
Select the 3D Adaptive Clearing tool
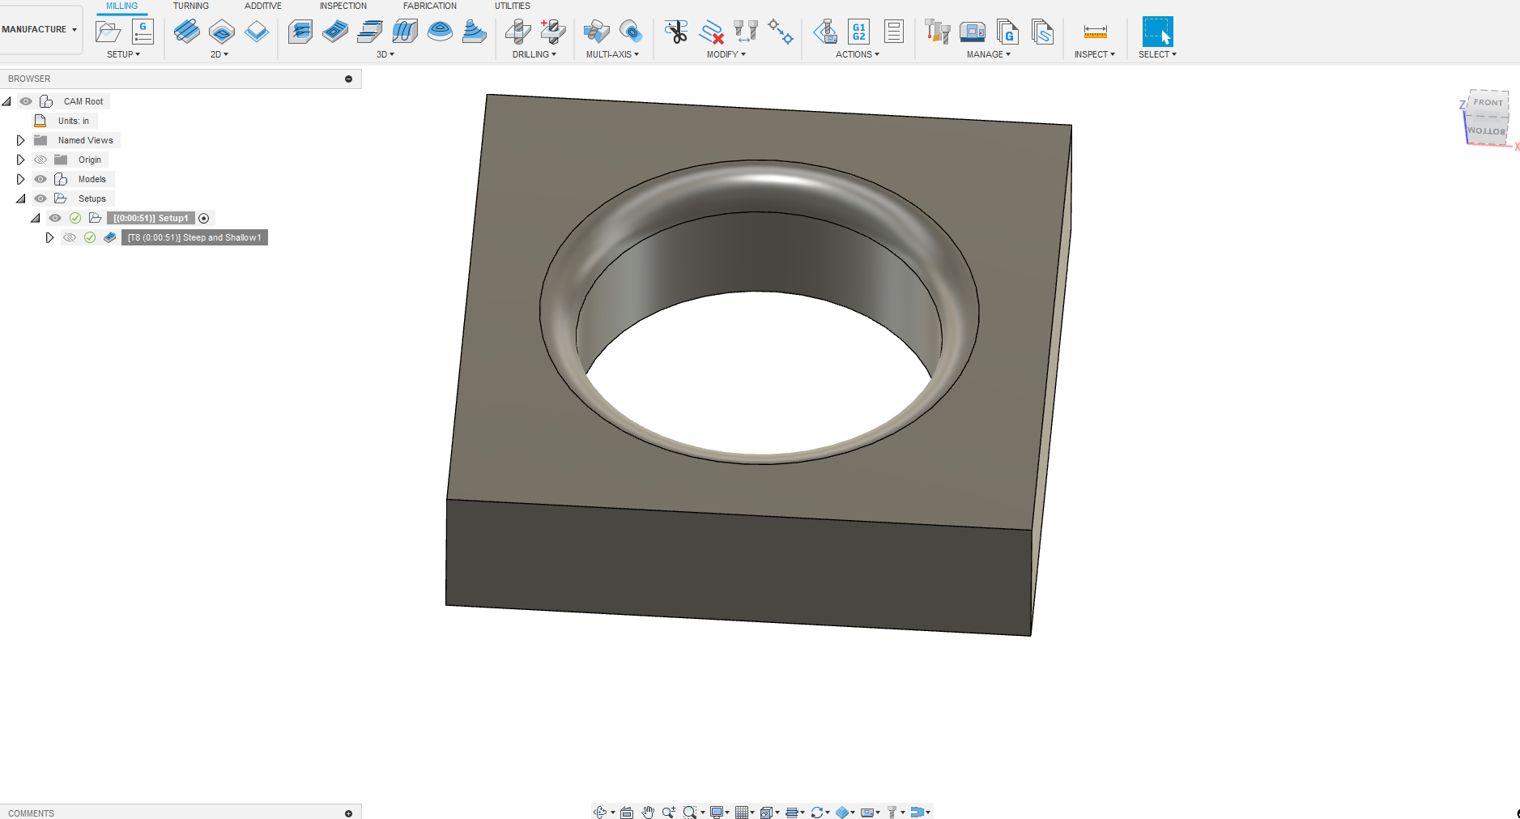(x=300, y=32)
